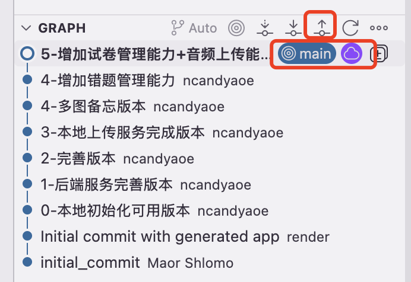Click the Fetch icon with dashed arrow

(x=265, y=28)
